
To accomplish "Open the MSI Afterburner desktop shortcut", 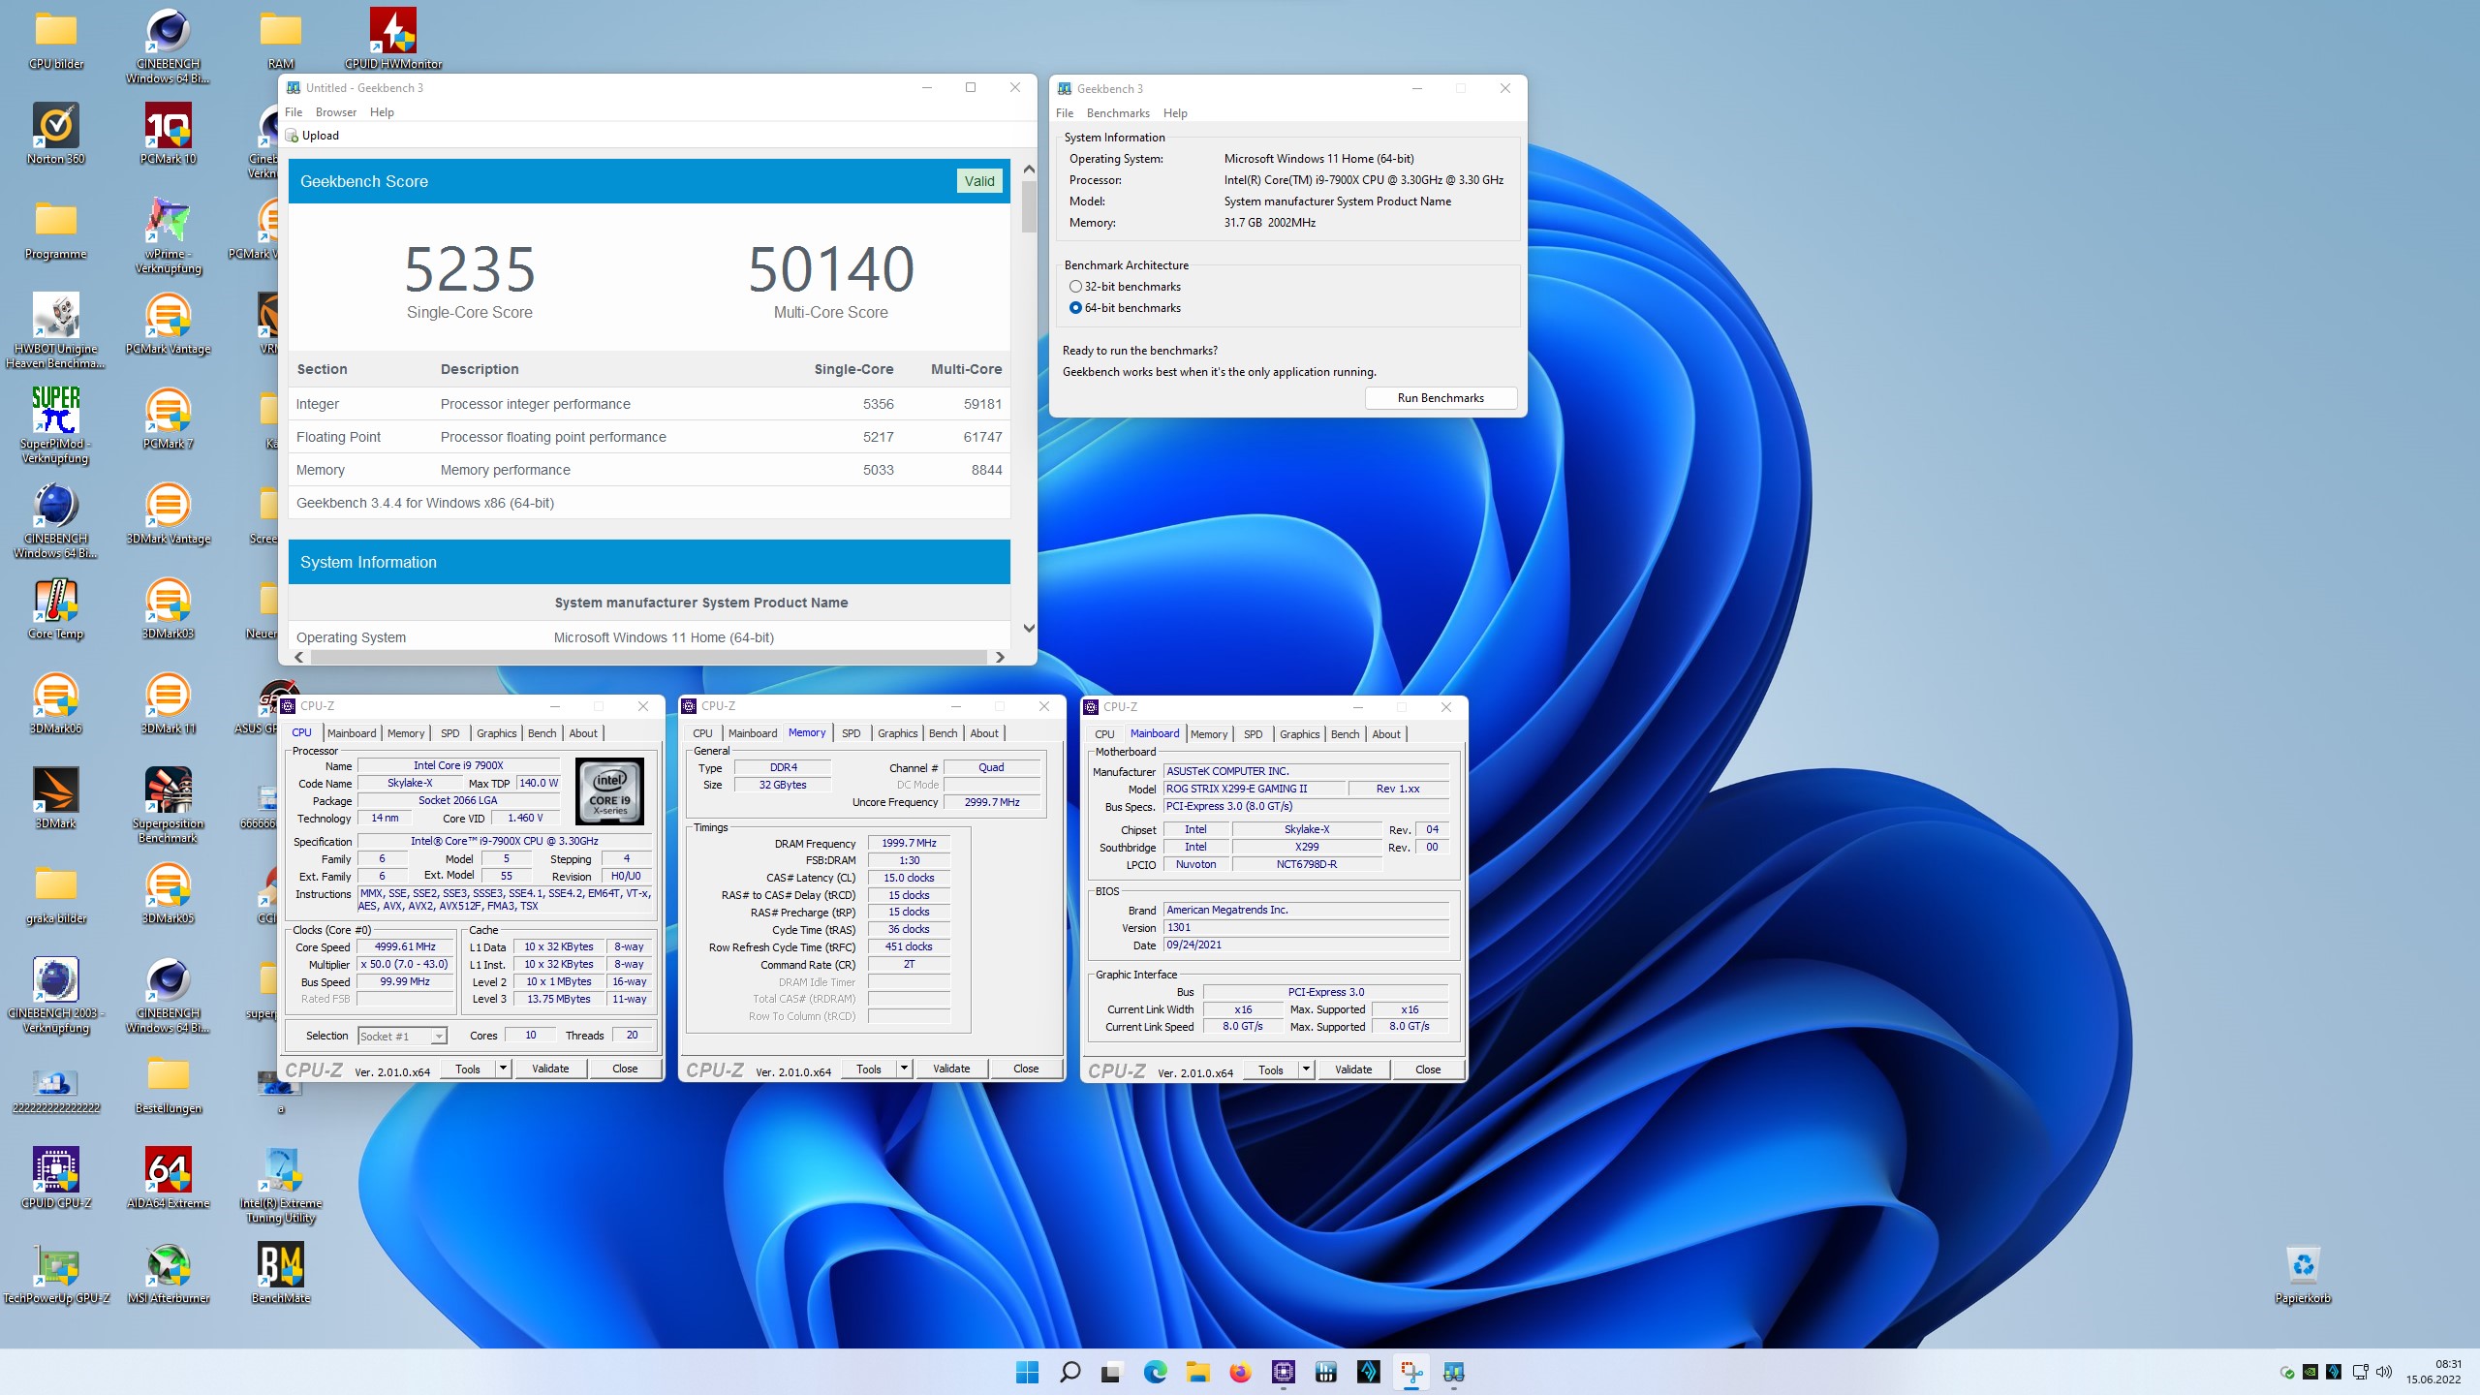I will click(x=169, y=1273).
